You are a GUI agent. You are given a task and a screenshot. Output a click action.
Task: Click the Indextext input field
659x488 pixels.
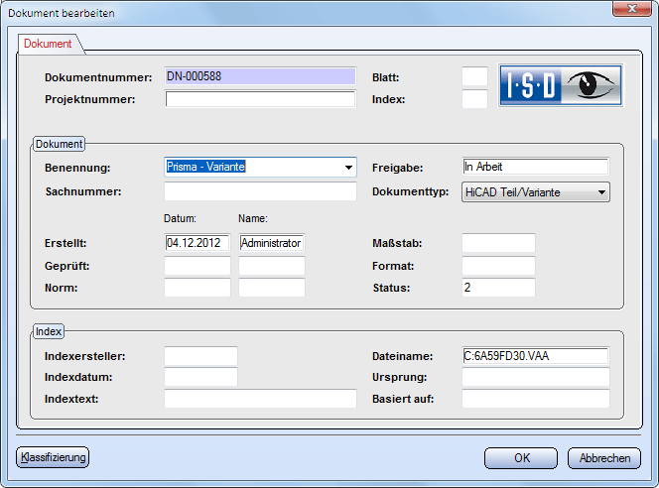(x=260, y=399)
